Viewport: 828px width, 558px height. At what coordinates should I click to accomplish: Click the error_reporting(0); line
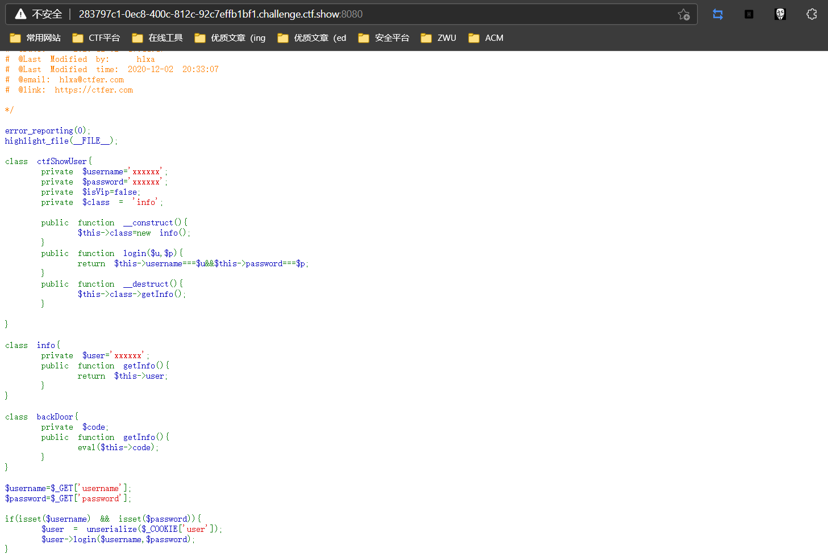click(48, 131)
